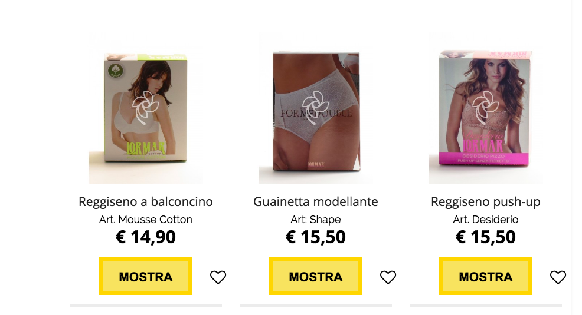Open the Mousse Cotton bra product image
This screenshot has width=582, height=315.
[x=146, y=108]
